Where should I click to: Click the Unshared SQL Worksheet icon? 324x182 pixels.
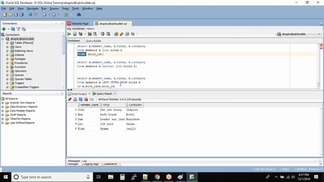click(116, 34)
